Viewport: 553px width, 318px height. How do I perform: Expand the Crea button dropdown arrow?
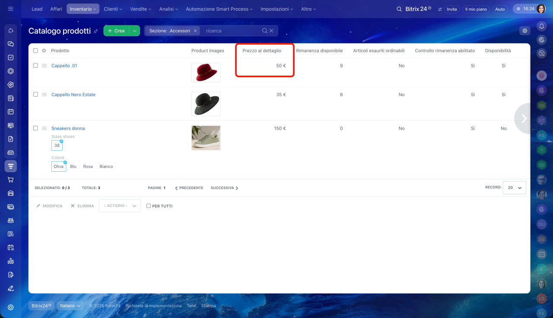pyautogui.click(x=134, y=31)
